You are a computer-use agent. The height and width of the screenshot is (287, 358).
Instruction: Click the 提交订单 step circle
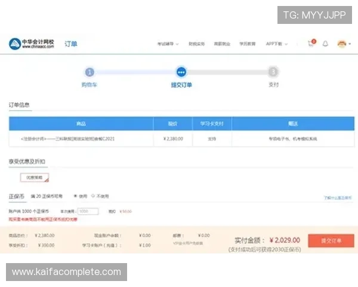(181, 72)
